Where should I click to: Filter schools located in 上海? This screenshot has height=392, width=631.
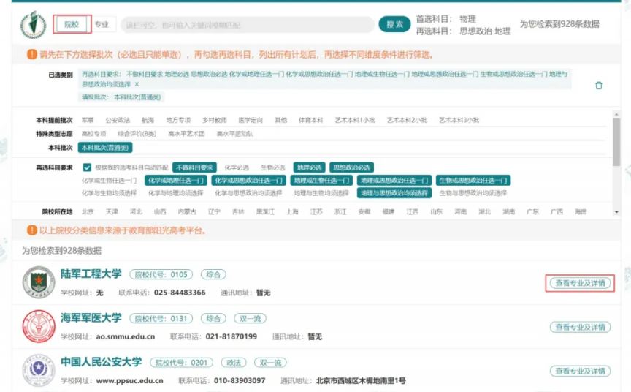pos(292,211)
